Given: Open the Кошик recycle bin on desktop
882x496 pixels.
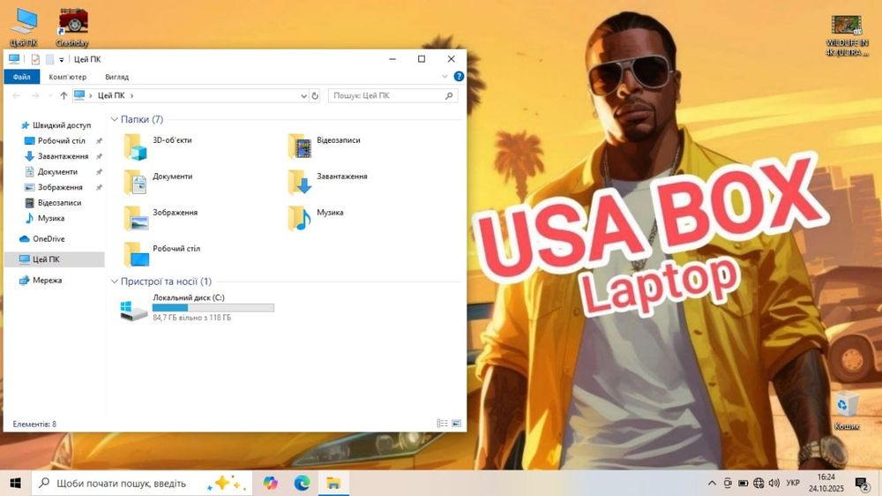Looking at the screenshot, I should point(847,410).
